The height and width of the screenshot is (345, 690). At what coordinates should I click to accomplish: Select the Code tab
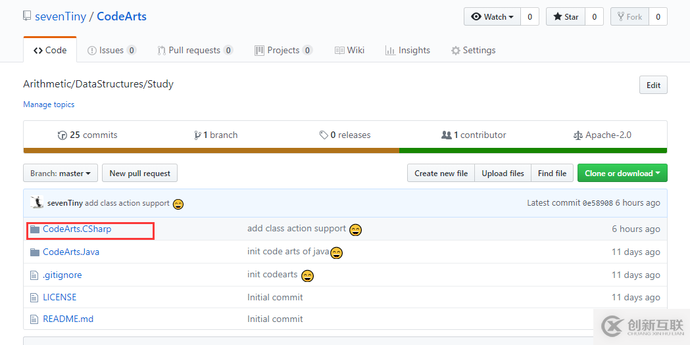click(50, 50)
